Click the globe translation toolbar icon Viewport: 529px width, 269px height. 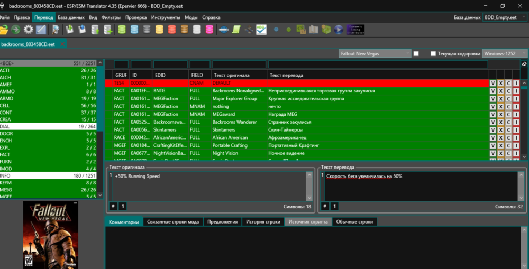click(x=224, y=30)
